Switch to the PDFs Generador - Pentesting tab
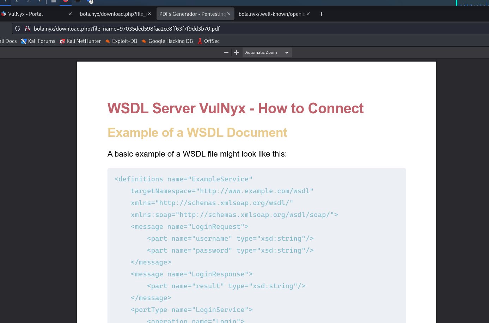Viewport: 489px width, 323px height. point(192,14)
